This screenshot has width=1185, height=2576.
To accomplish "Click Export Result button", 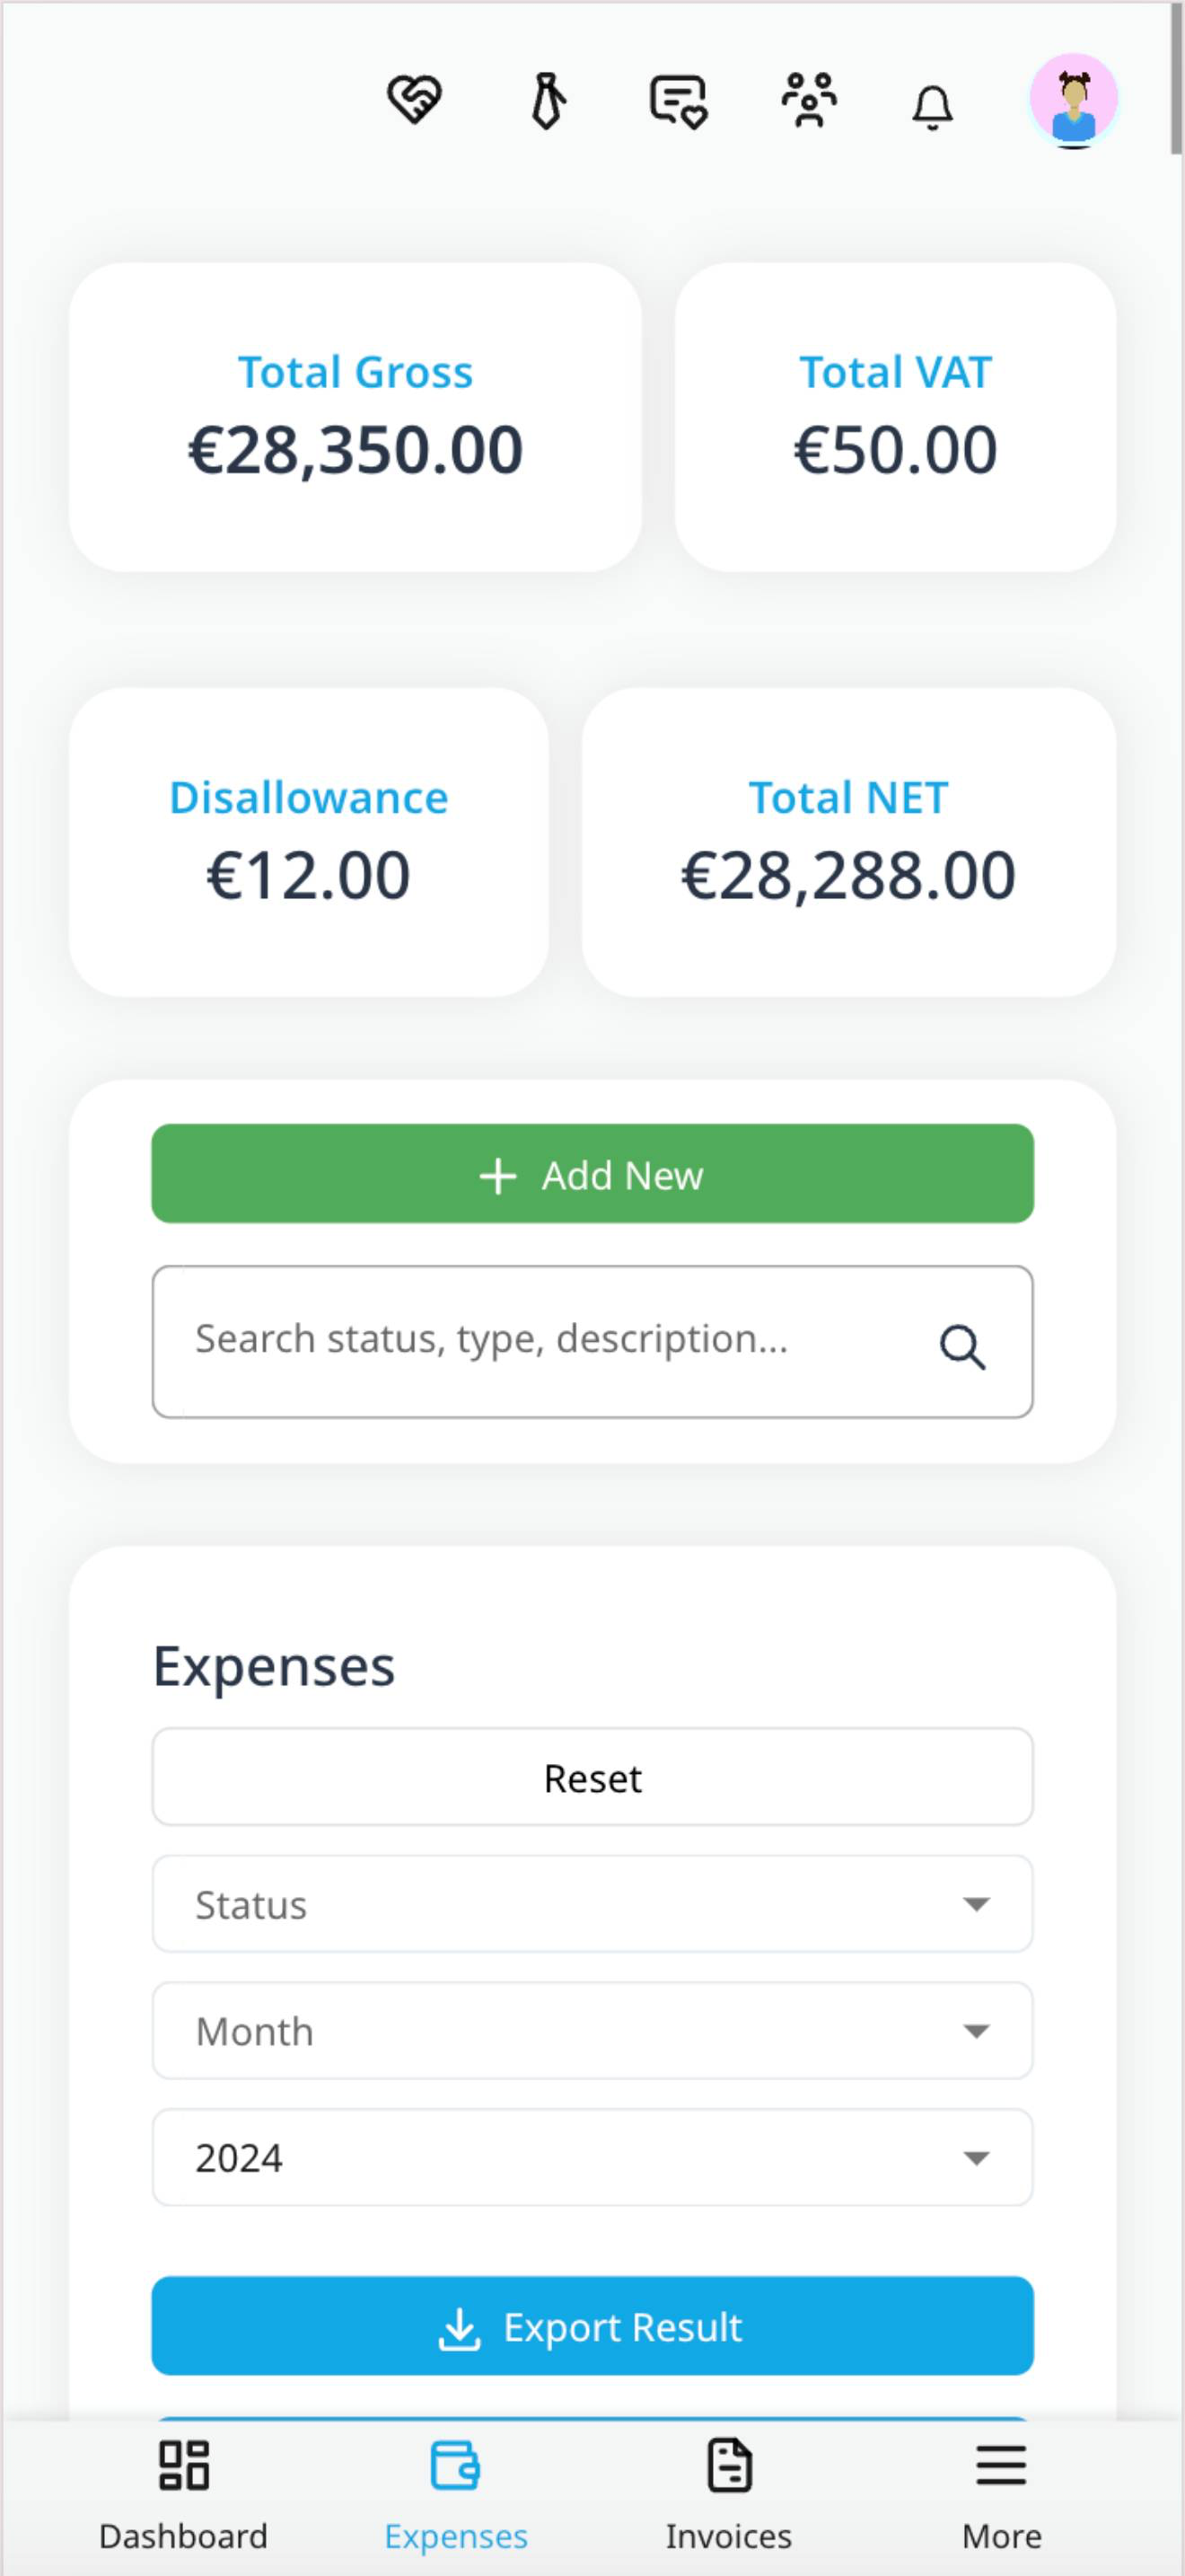I will pos(592,2326).
